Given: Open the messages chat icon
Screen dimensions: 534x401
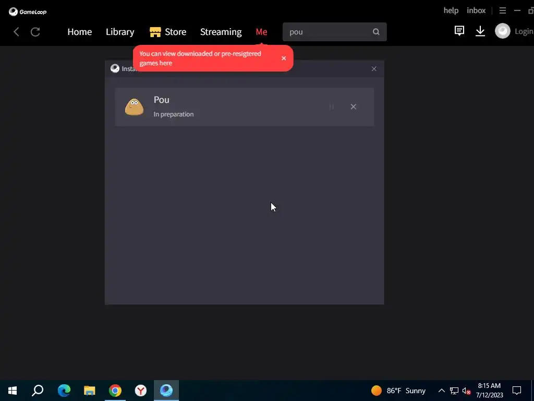Looking at the screenshot, I should 459,31.
